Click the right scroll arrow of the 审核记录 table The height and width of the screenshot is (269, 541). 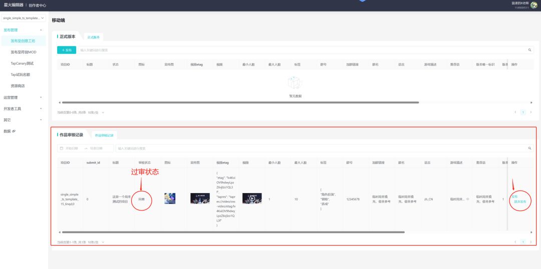coord(531,232)
